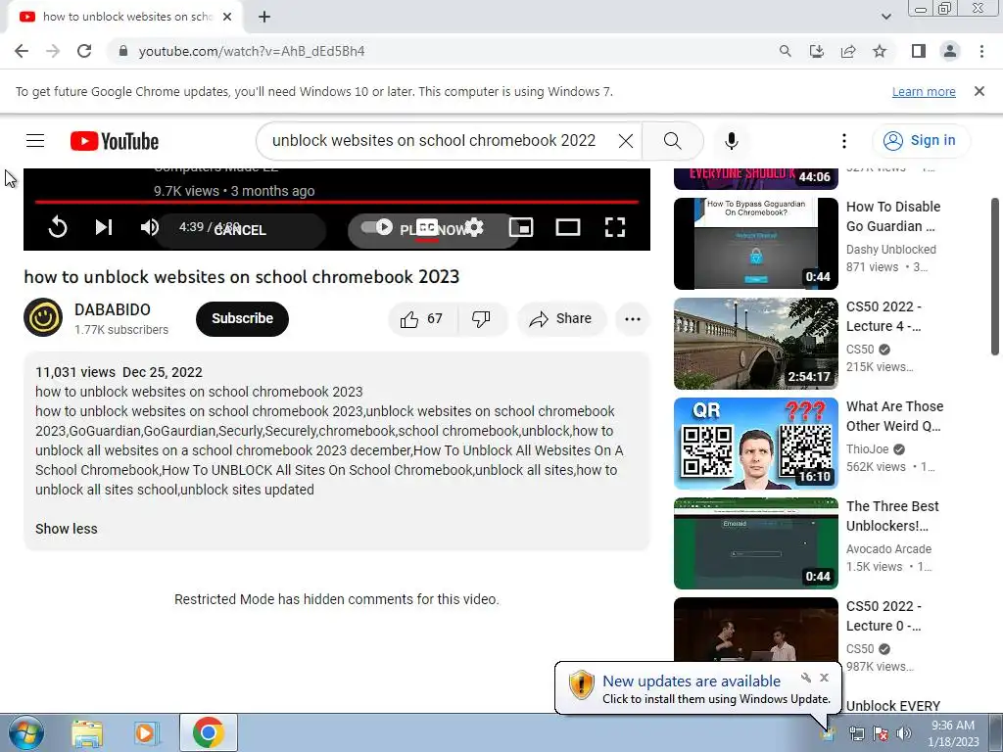Viewport: 1003px width, 752px height.
Task: Share this video
Action: pos(561,318)
